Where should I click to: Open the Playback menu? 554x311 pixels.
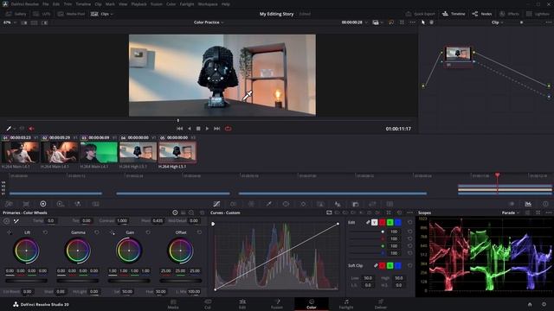point(138,4)
